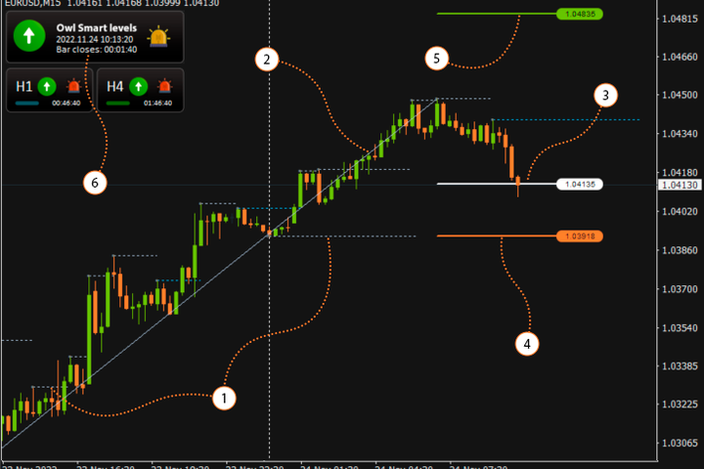The image size is (704, 469).
Task: Click the Owl Smart levels panel title
Action: pyautogui.click(x=97, y=27)
